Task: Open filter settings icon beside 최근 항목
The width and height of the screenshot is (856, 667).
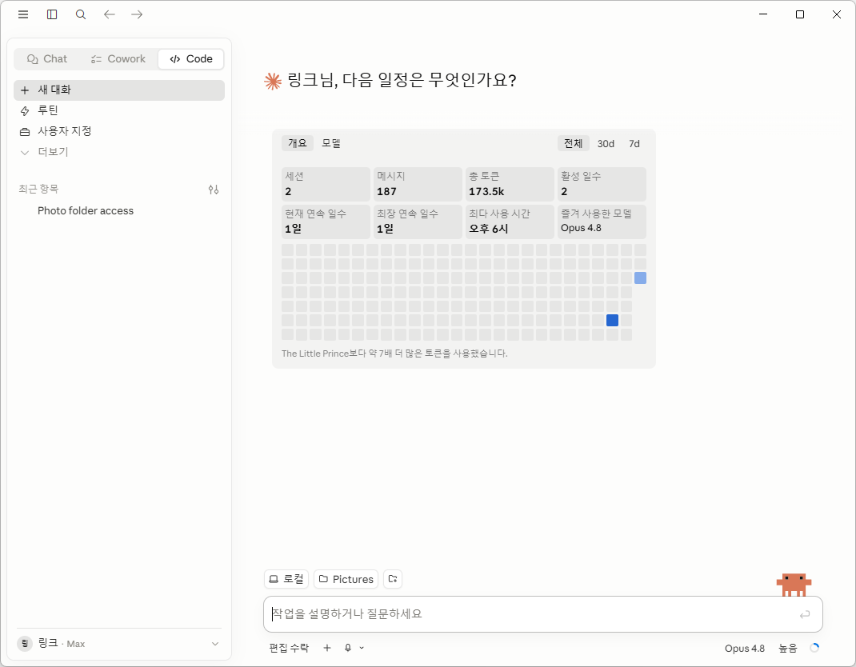Action: 214,190
